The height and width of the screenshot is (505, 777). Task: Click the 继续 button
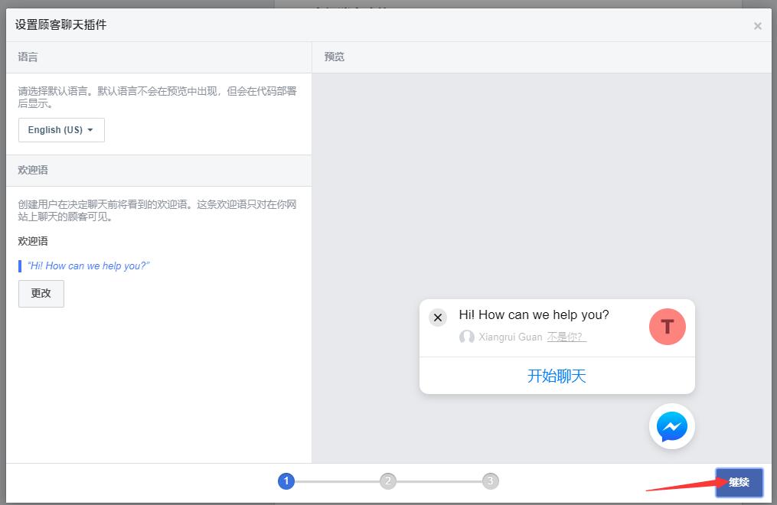tap(739, 482)
